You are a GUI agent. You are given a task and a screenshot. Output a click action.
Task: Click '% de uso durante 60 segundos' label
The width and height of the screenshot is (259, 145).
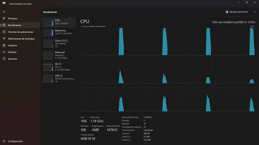click(x=94, y=26)
